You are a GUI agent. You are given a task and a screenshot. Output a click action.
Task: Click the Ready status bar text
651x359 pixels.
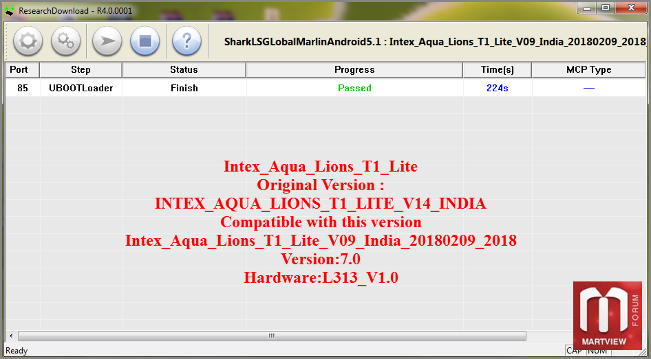pyautogui.click(x=17, y=351)
